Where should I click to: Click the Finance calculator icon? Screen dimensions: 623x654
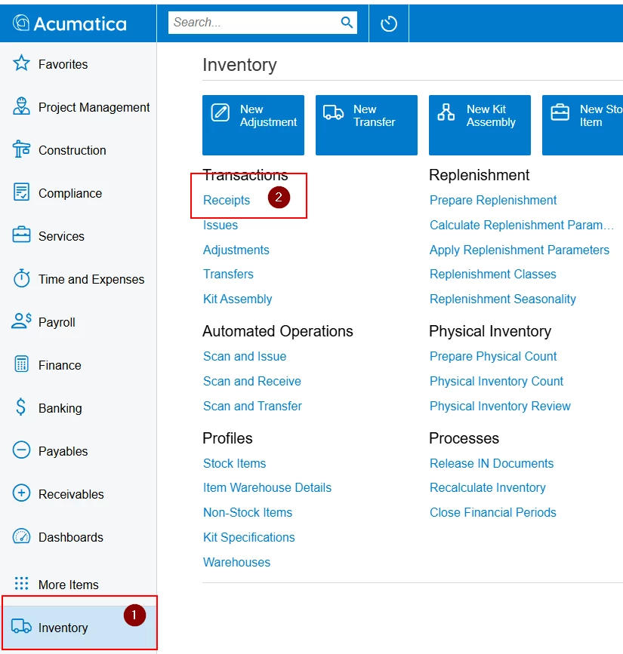21,364
